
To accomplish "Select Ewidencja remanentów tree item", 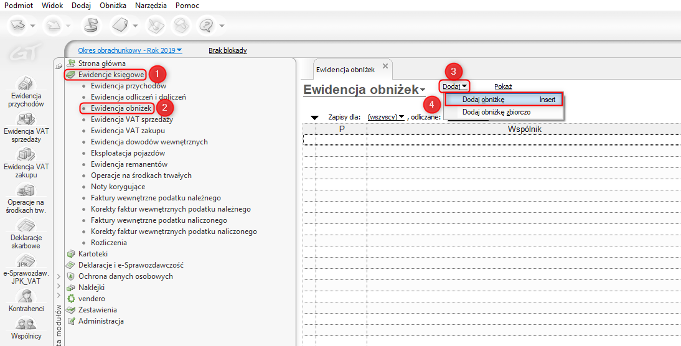I will [129, 164].
